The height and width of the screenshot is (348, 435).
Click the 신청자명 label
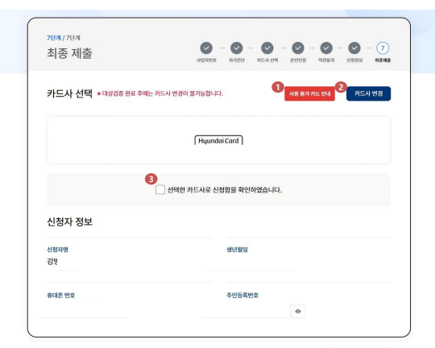[x=57, y=250]
